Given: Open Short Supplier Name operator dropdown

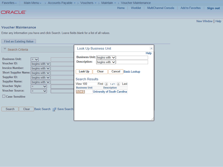Looking at the screenshot, I should click(40, 73).
